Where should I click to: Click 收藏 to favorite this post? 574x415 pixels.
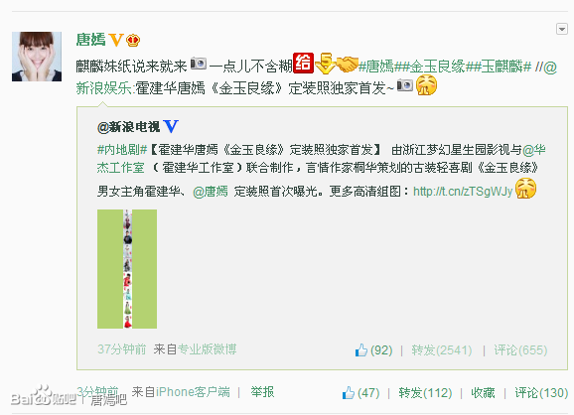tap(483, 393)
